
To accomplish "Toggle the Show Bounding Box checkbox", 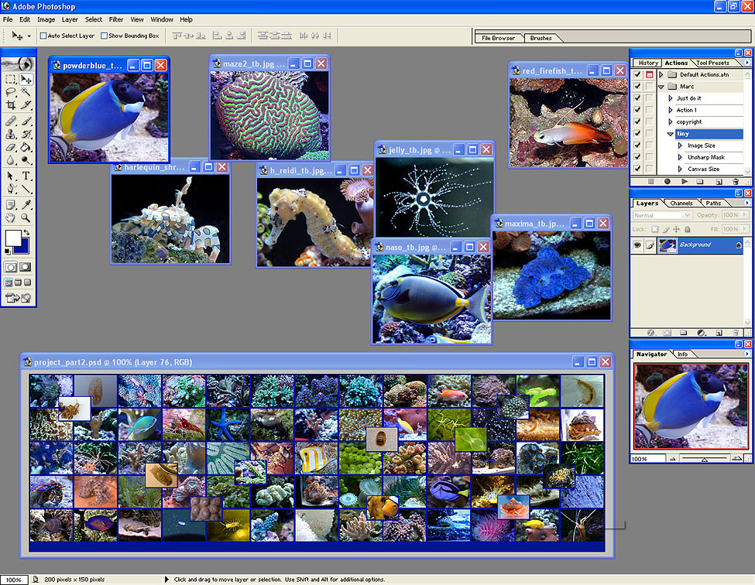I will tap(105, 36).
